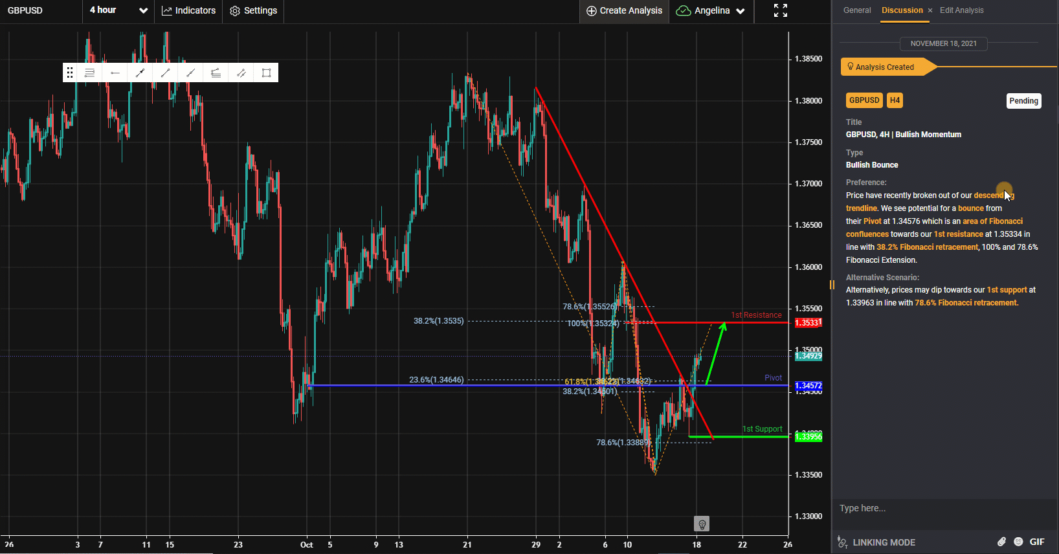Click the Pending status badge
The image size is (1059, 554).
coord(1023,100)
